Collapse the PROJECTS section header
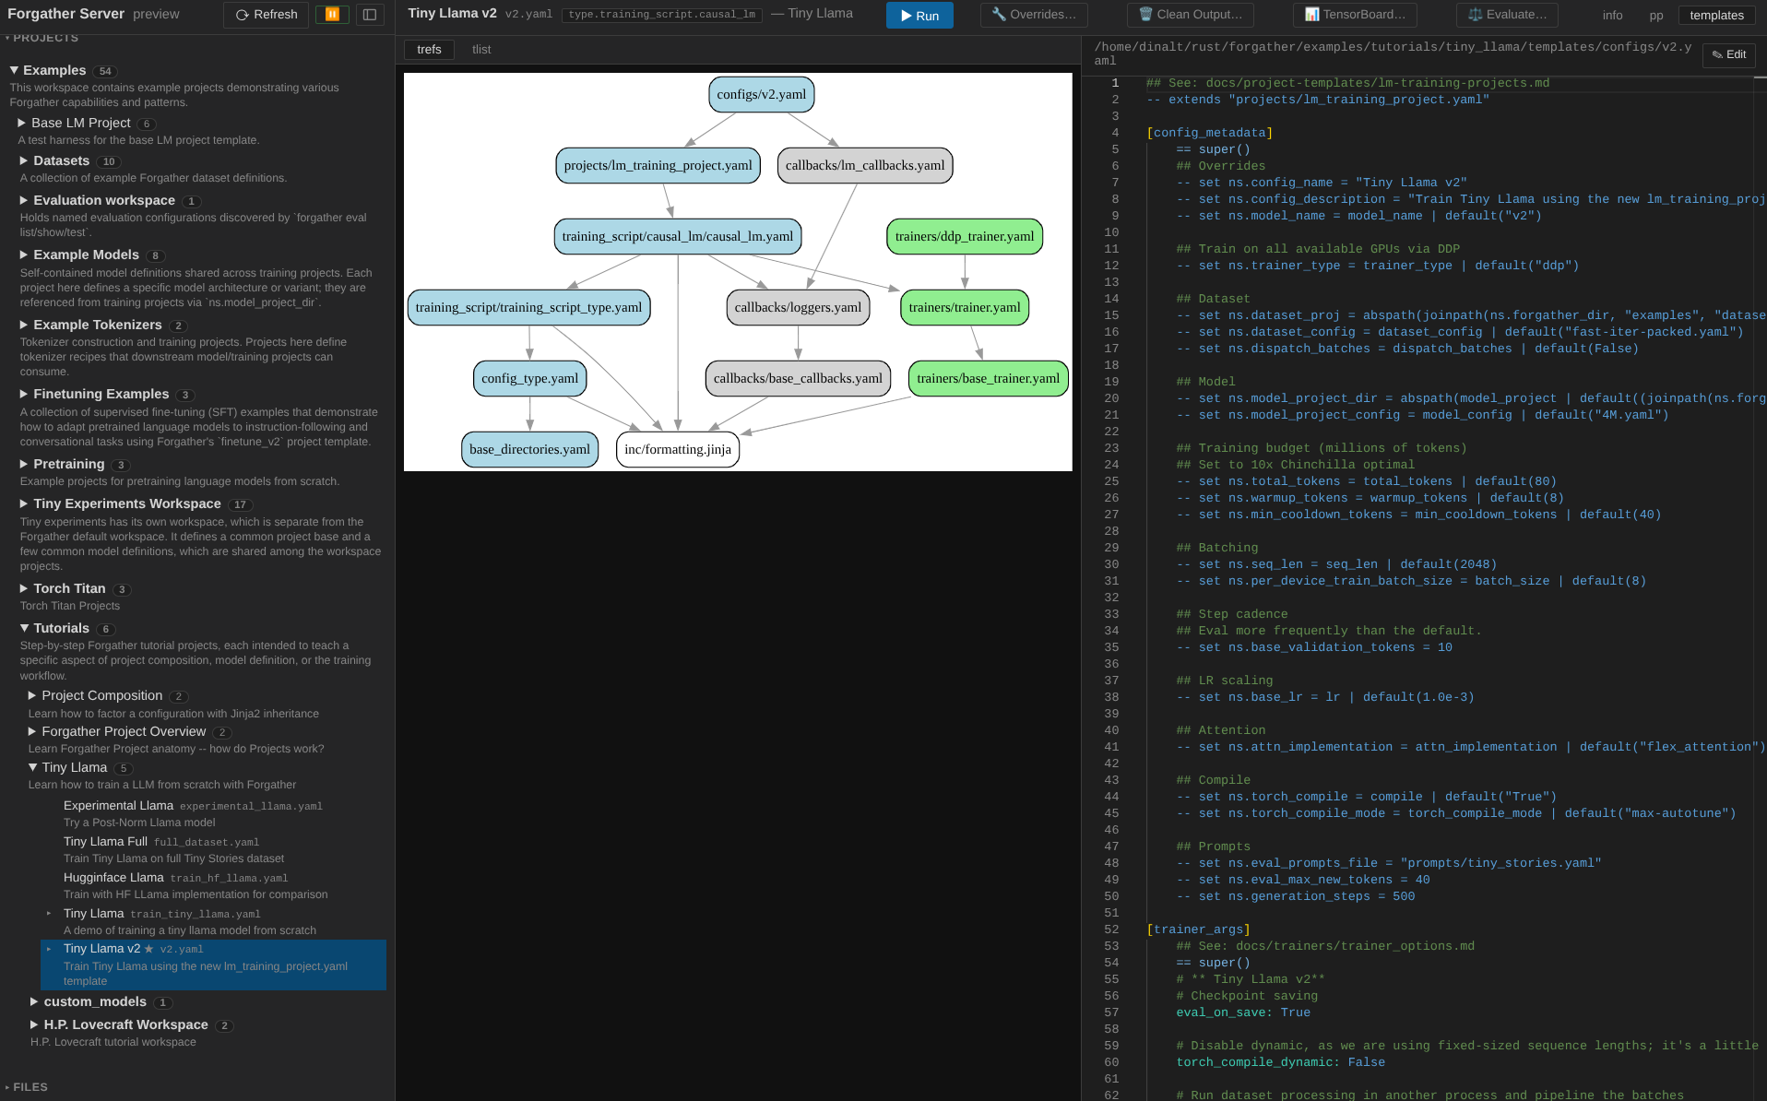This screenshot has width=1767, height=1101. (42, 38)
